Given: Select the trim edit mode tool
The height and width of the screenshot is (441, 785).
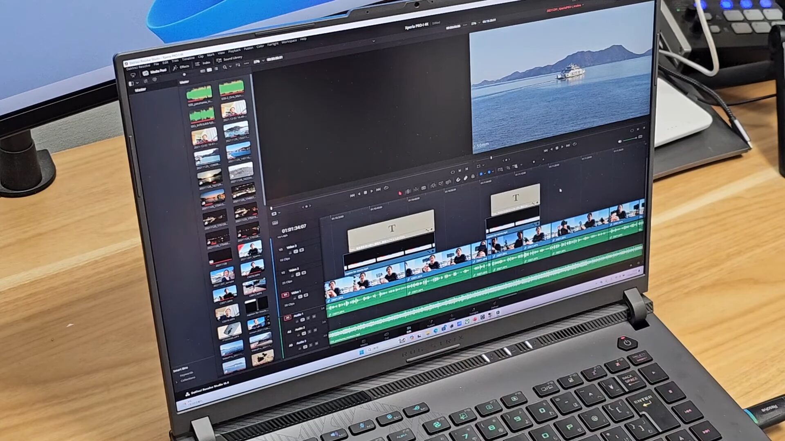Looking at the screenshot, I should (408, 192).
